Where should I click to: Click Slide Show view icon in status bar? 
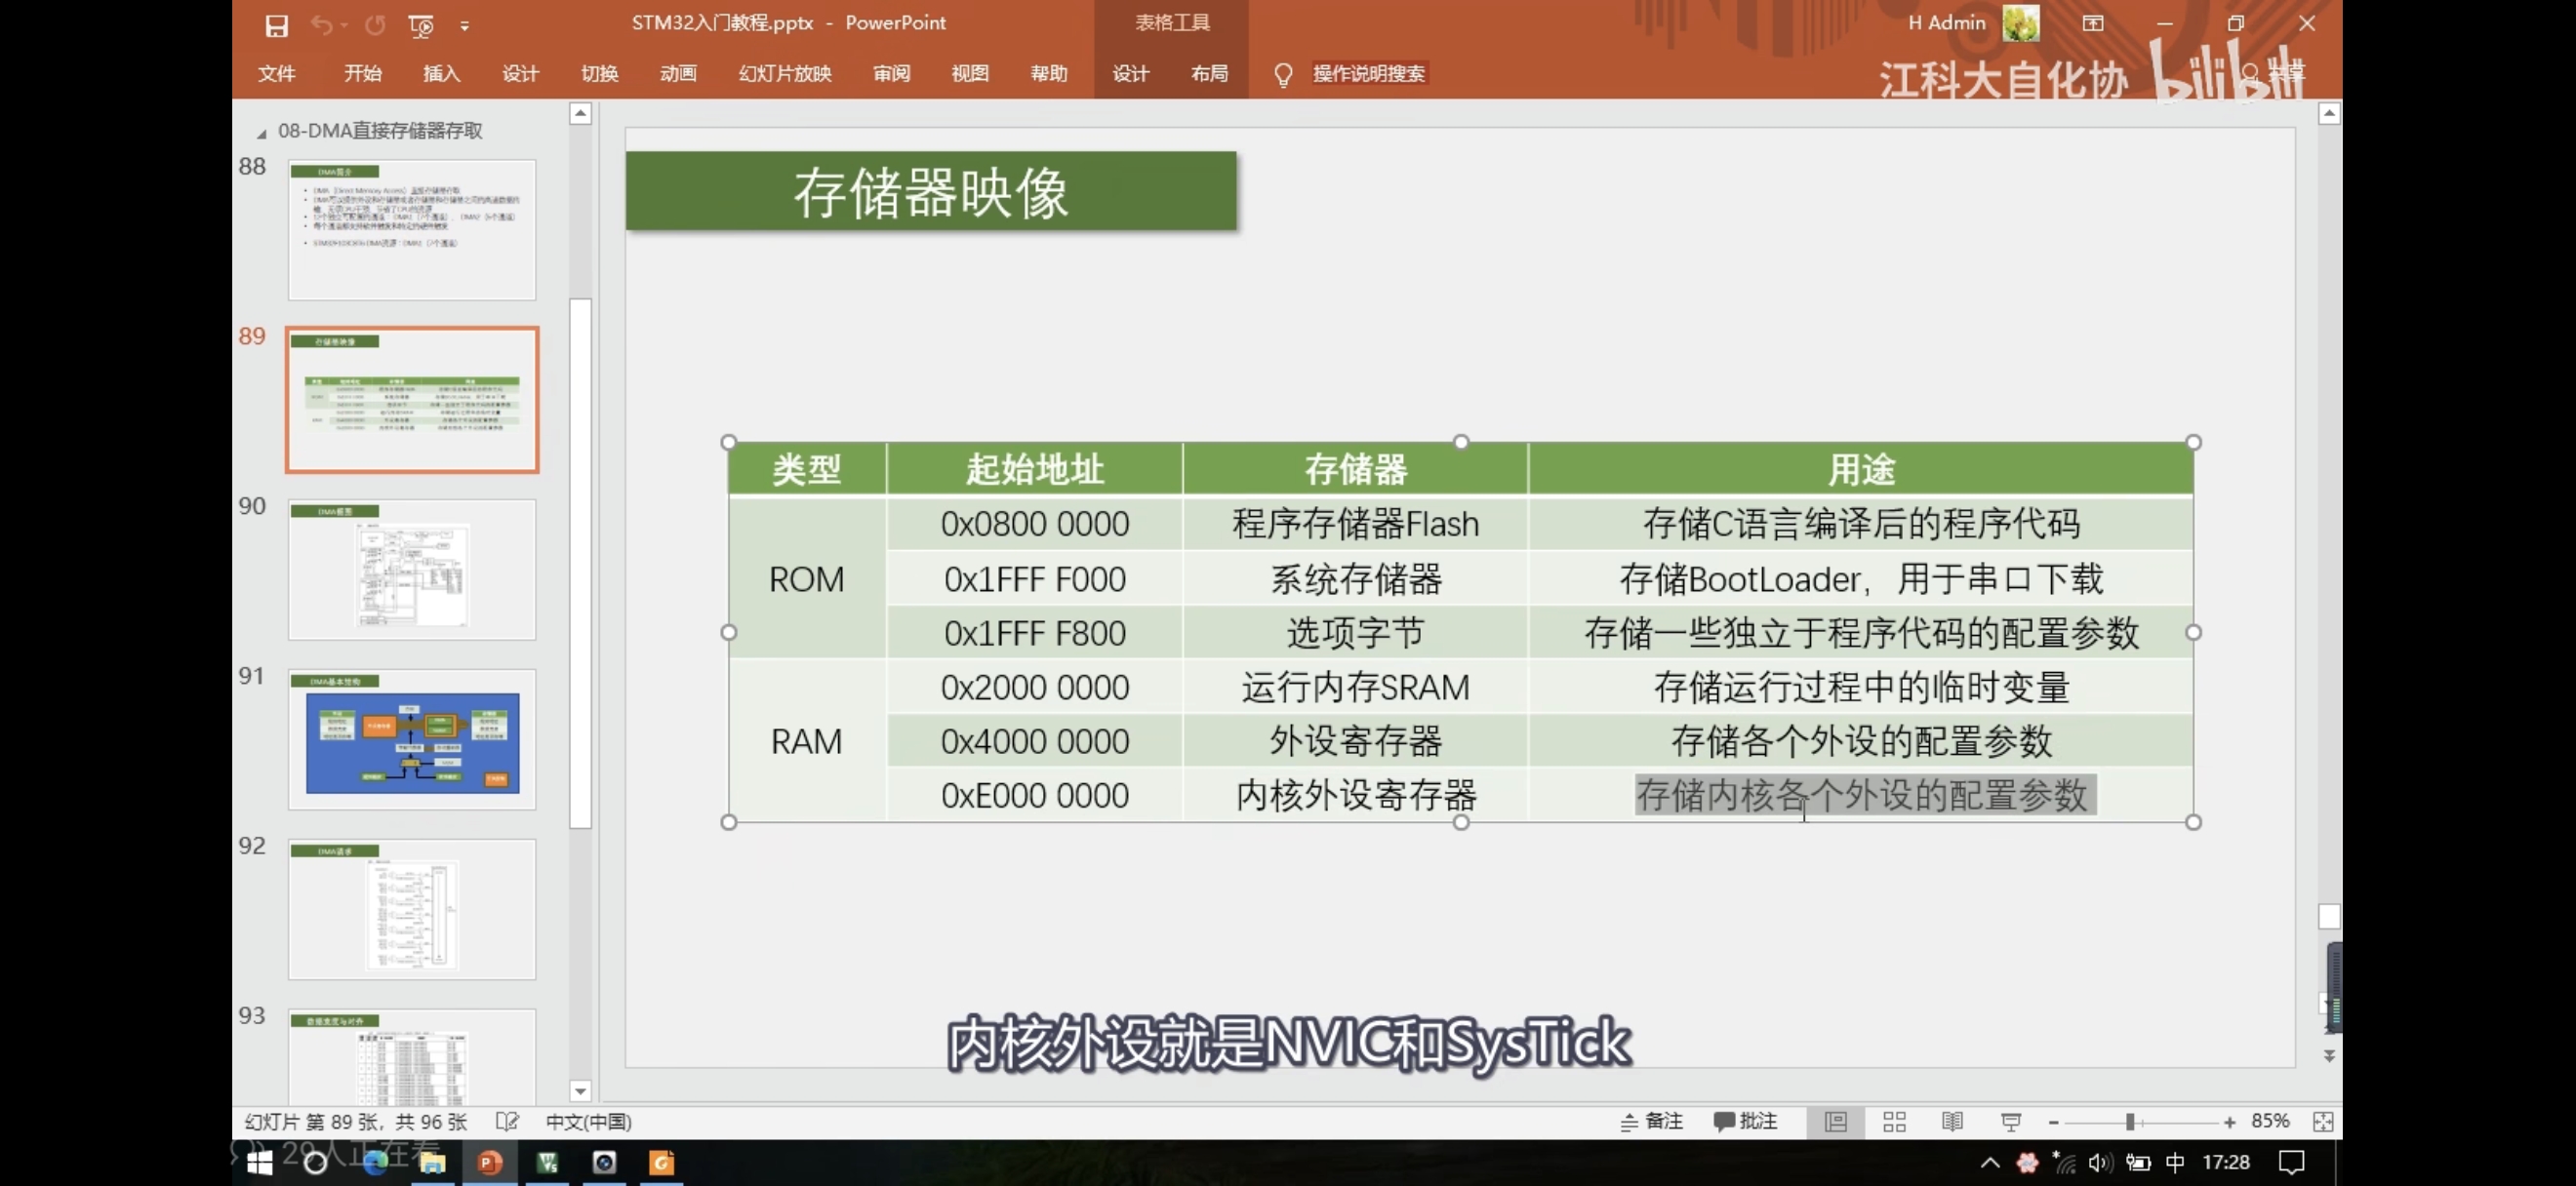[x=2011, y=1121]
